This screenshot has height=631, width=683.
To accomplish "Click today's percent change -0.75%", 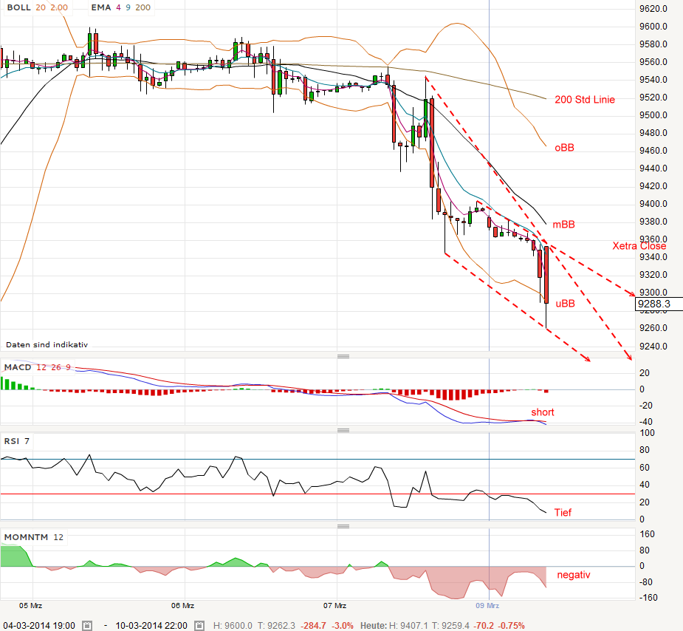I will tap(511, 626).
